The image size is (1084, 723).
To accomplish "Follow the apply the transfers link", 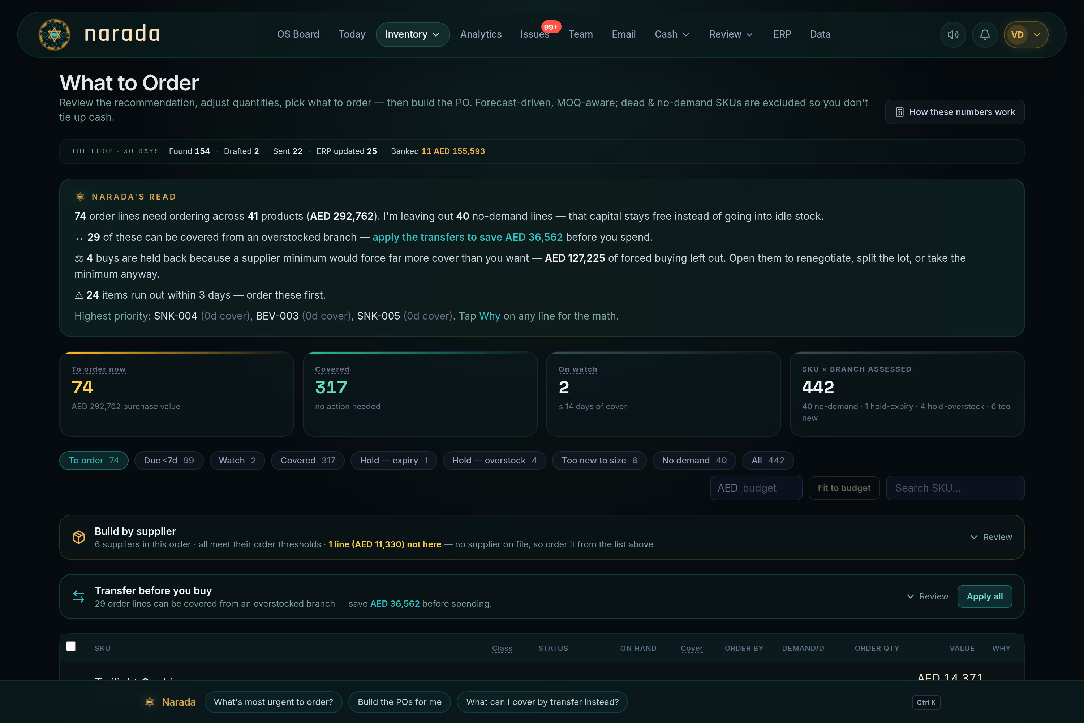I will [x=467, y=237].
